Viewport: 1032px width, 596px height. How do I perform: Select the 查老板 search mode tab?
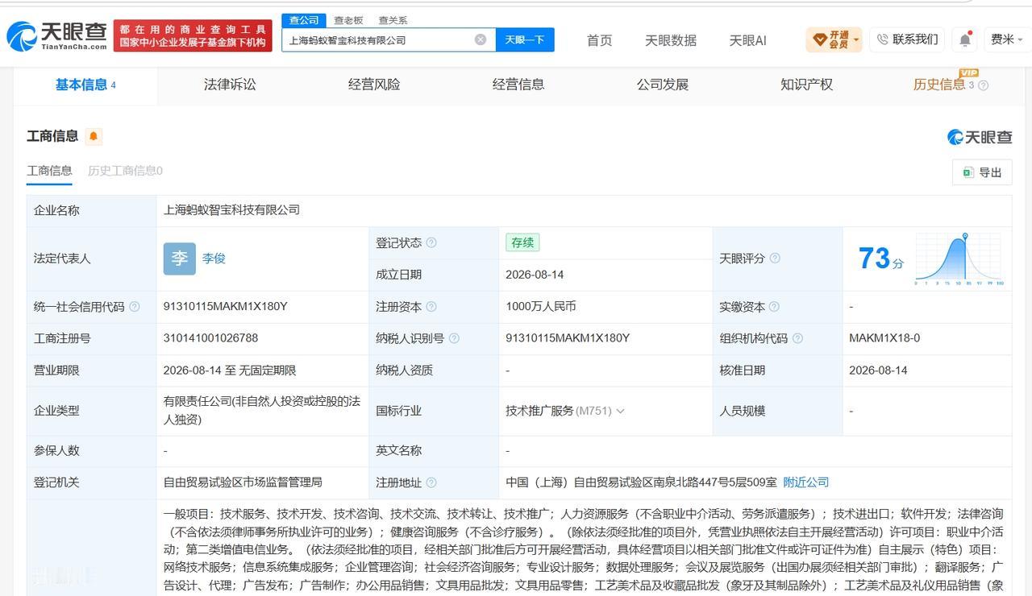[x=348, y=20]
